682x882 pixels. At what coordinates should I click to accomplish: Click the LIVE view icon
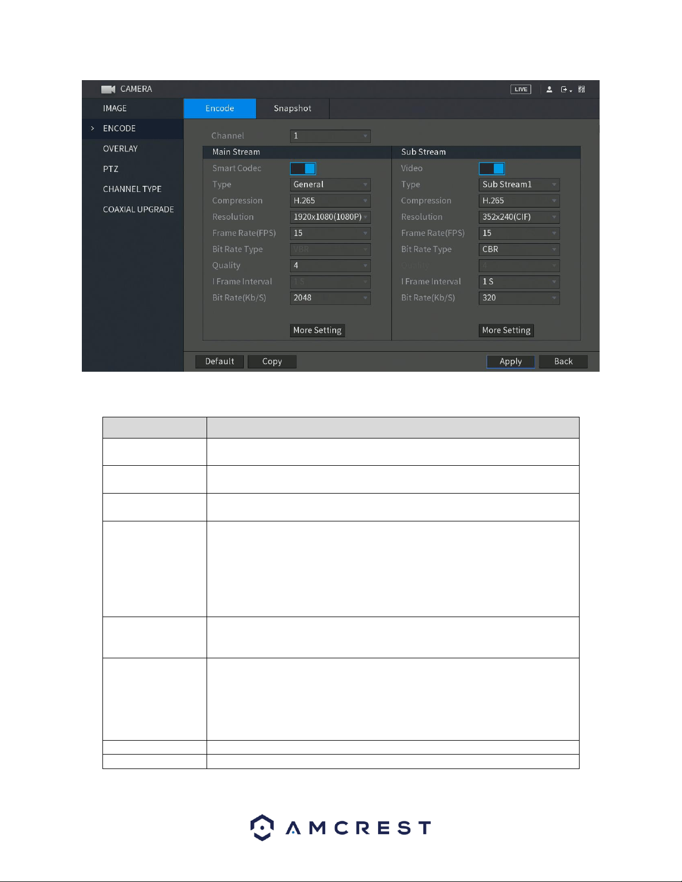tap(521, 89)
